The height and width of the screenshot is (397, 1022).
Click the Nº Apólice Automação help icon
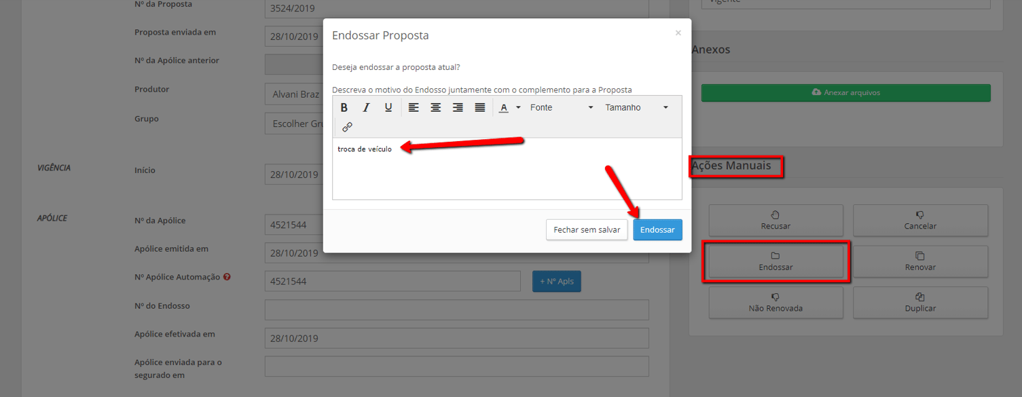pyautogui.click(x=227, y=277)
